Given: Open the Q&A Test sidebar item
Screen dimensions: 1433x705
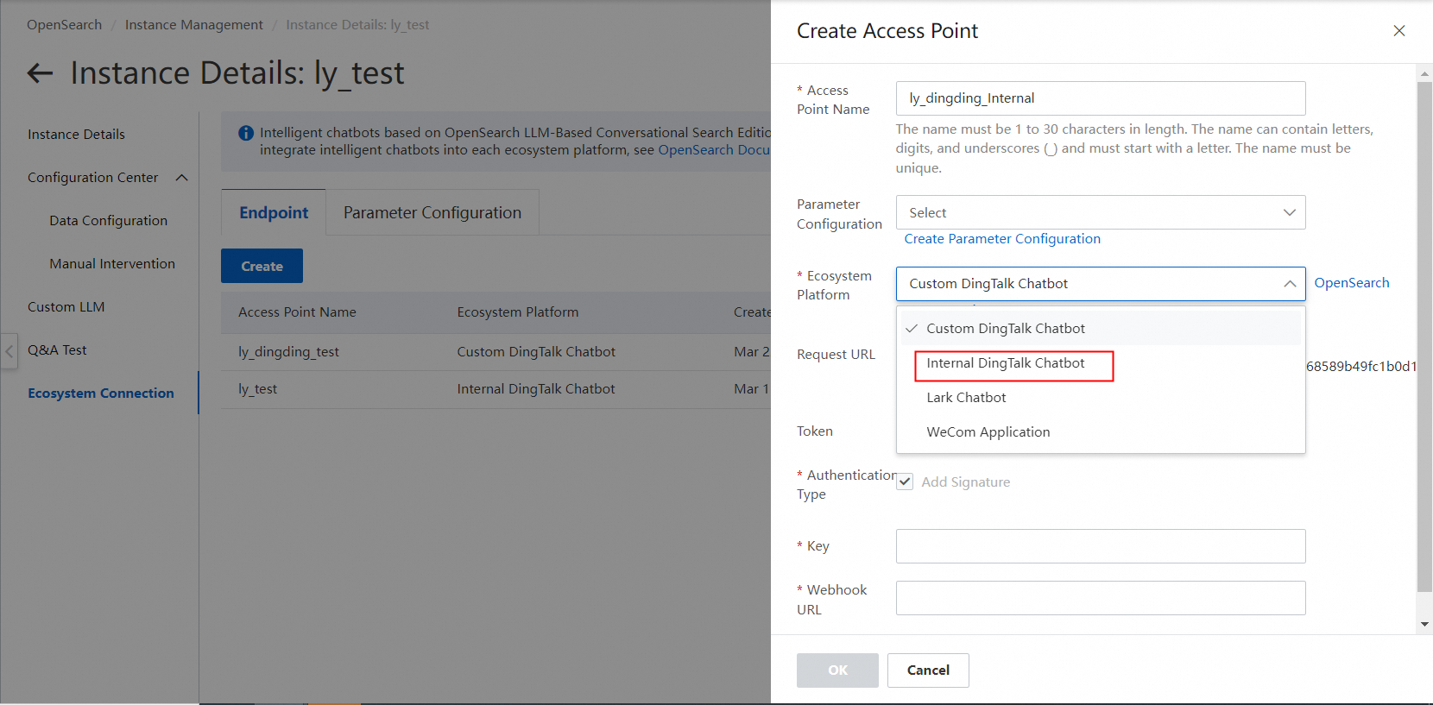Looking at the screenshot, I should [57, 350].
